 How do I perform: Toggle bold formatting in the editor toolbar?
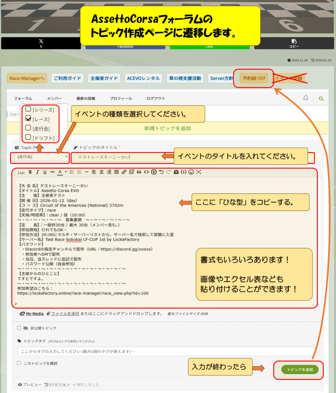(x=30, y=172)
